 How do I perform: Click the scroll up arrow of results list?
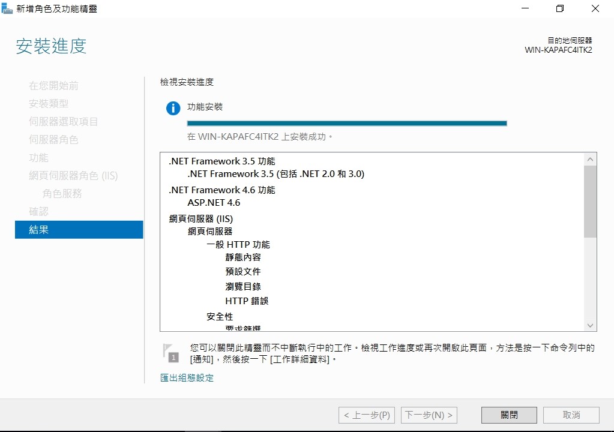(x=590, y=159)
